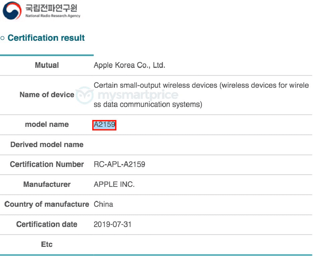Click the 'Certification result' heading
This screenshot has width=313, height=256.
coord(46,38)
